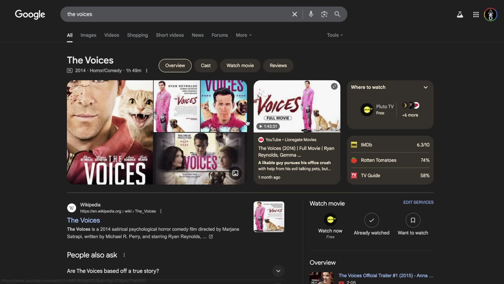504x284 pixels.
Task: Click the Pluto TV logo under Where to watch
Action: 367,110
